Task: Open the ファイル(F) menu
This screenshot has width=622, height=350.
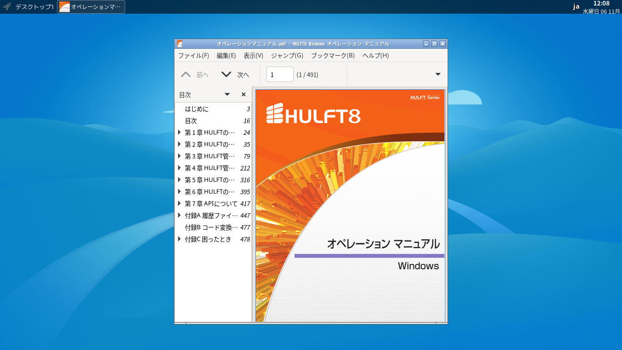Action: (194, 56)
